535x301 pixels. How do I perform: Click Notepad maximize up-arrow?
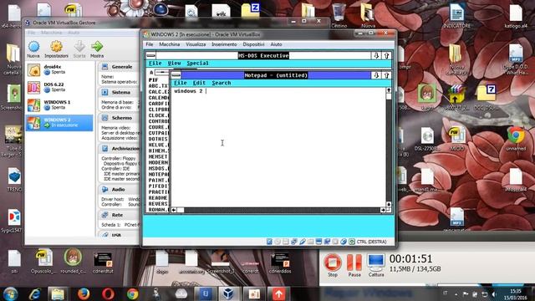(x=386, y=75)
